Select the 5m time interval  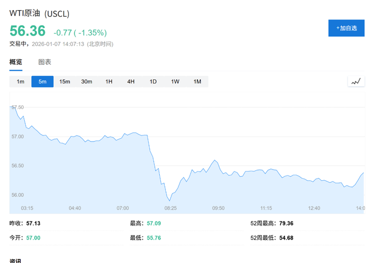point(43,82)
